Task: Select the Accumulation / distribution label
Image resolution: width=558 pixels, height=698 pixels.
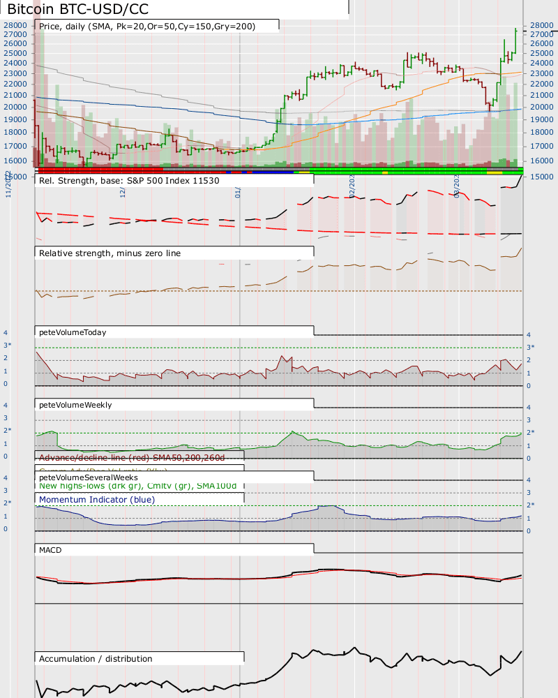Action: pyautogui.click(x=96, y=659)
